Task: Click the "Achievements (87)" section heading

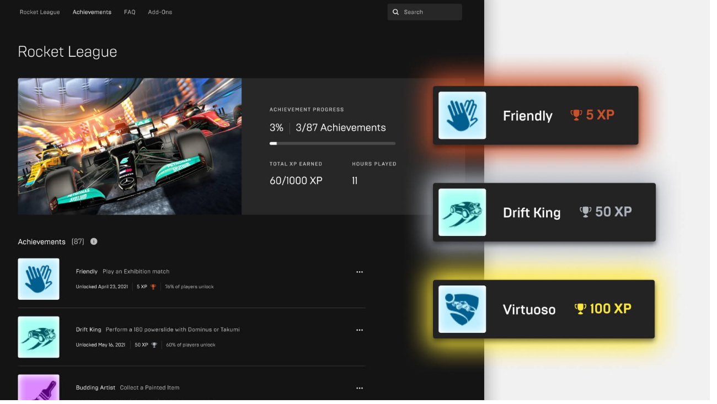Action: [x=51, y=241]
